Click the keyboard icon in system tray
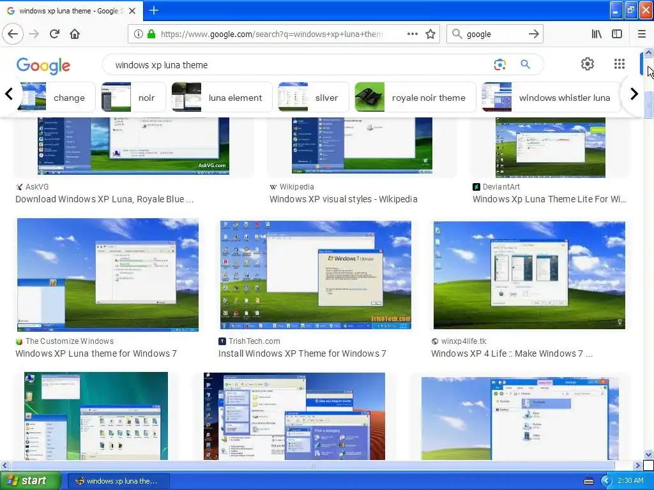 [x=588, y=481]
